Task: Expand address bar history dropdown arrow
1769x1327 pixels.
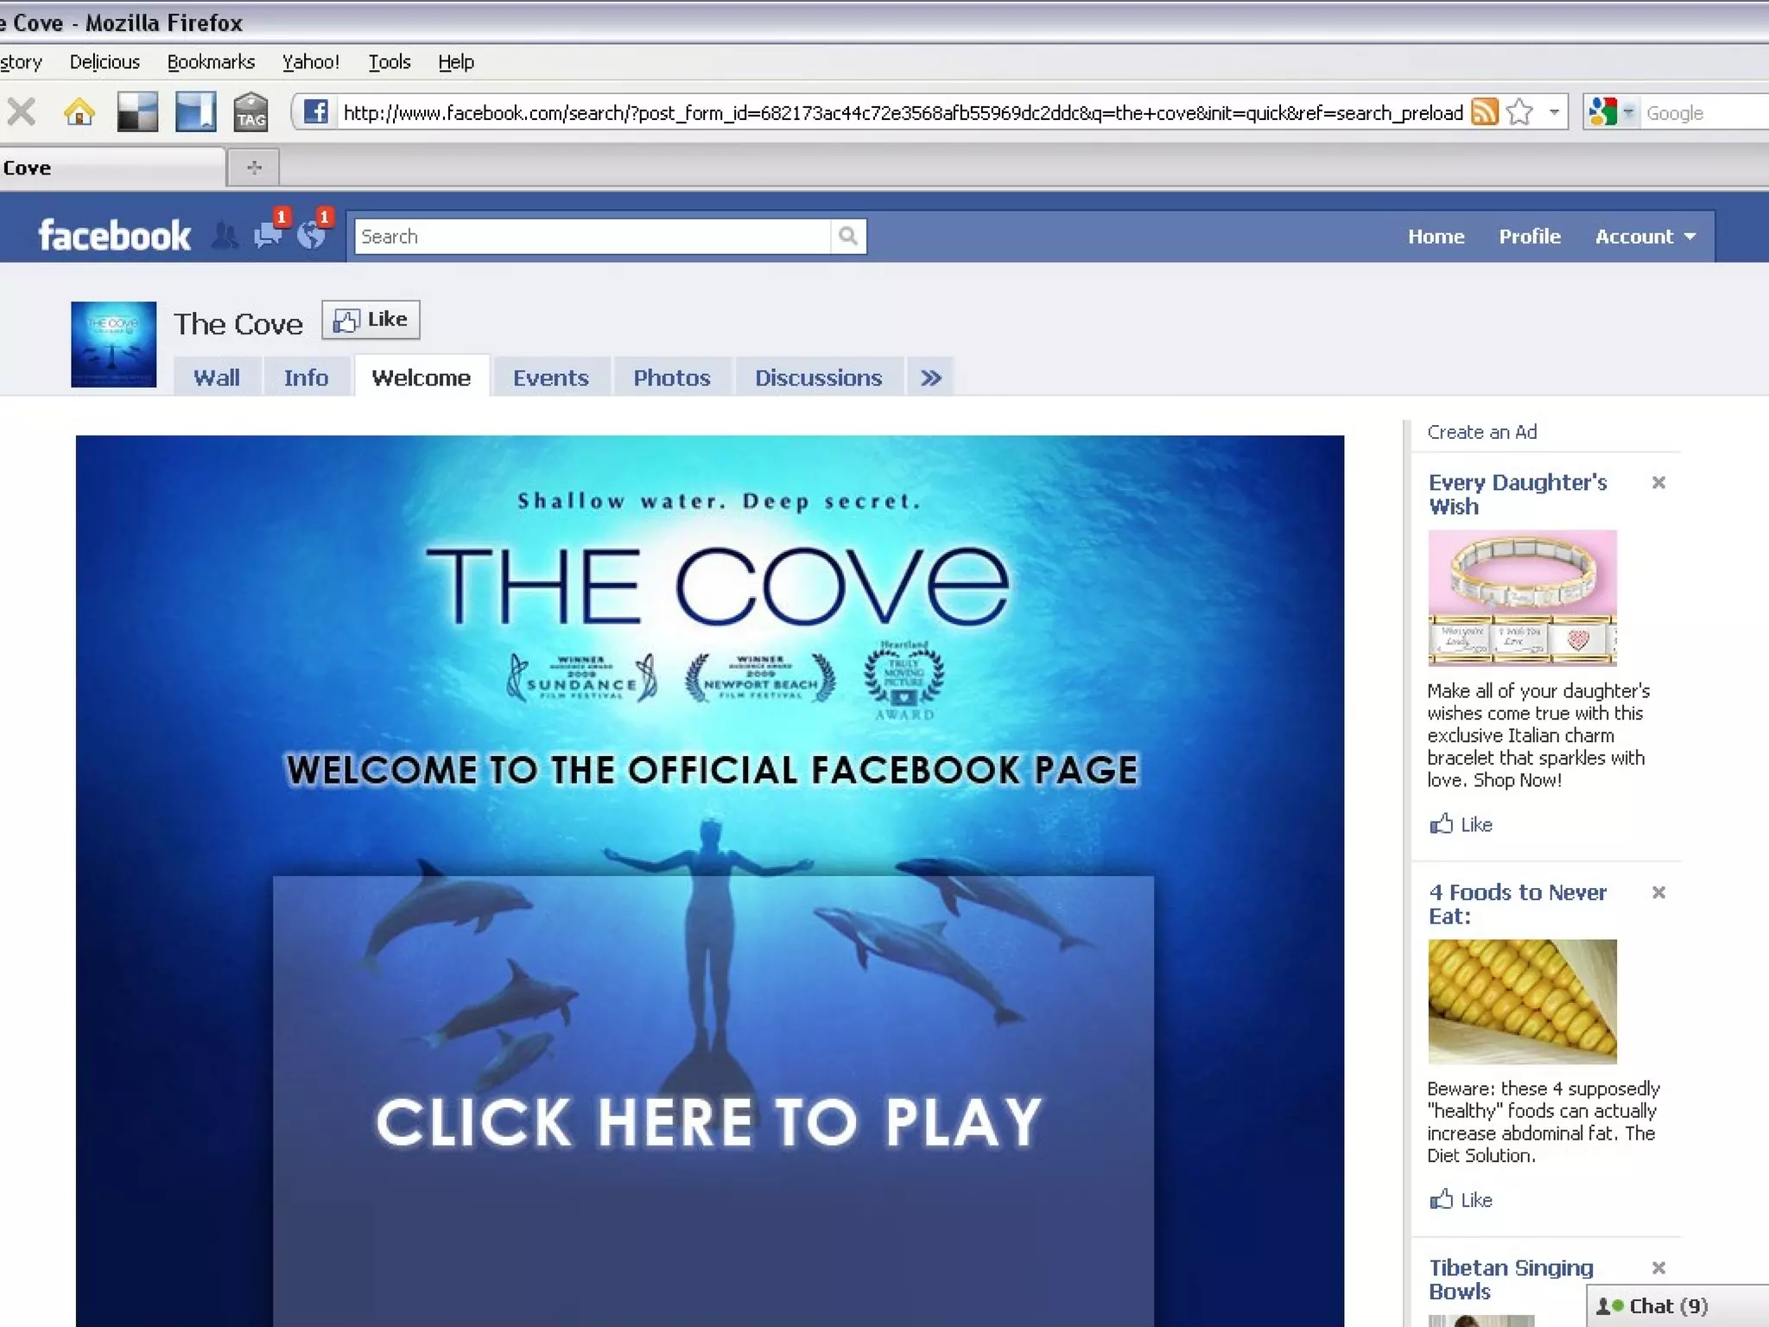Action: (x=1554, y=112)
